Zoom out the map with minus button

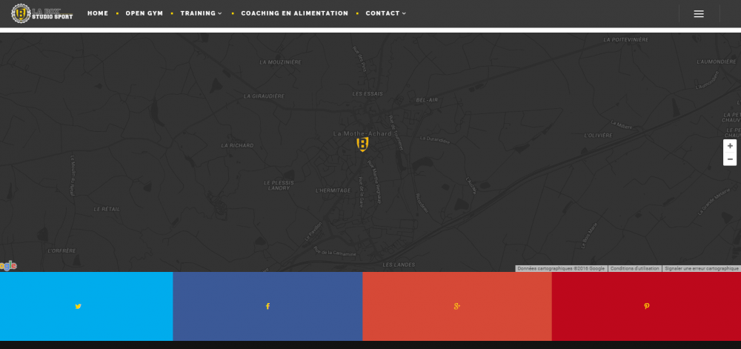(730, 159)
